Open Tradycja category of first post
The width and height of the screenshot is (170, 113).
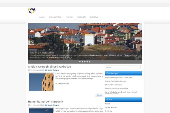point(56,70)
